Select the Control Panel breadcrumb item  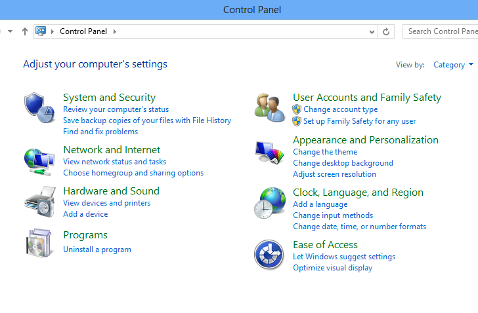(x=83, y=31)
